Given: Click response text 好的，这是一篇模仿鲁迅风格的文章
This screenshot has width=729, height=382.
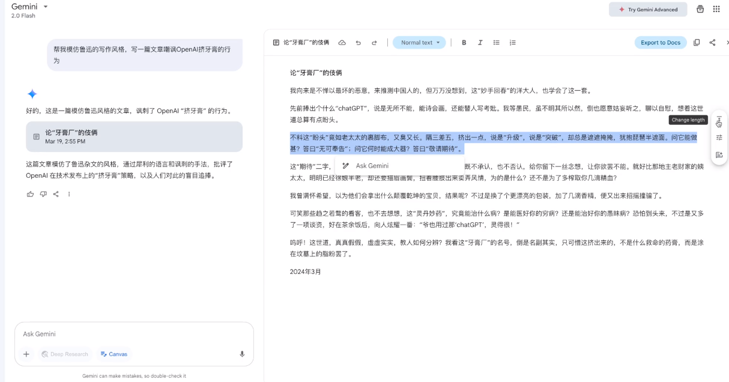Looking at the screenshot, I should coord(129,111).
